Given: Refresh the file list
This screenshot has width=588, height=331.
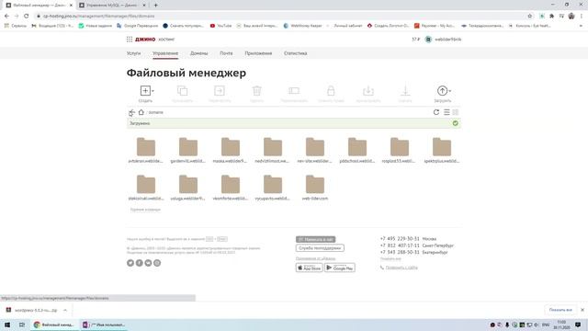Looking at the screenshot, I should 436,112.
